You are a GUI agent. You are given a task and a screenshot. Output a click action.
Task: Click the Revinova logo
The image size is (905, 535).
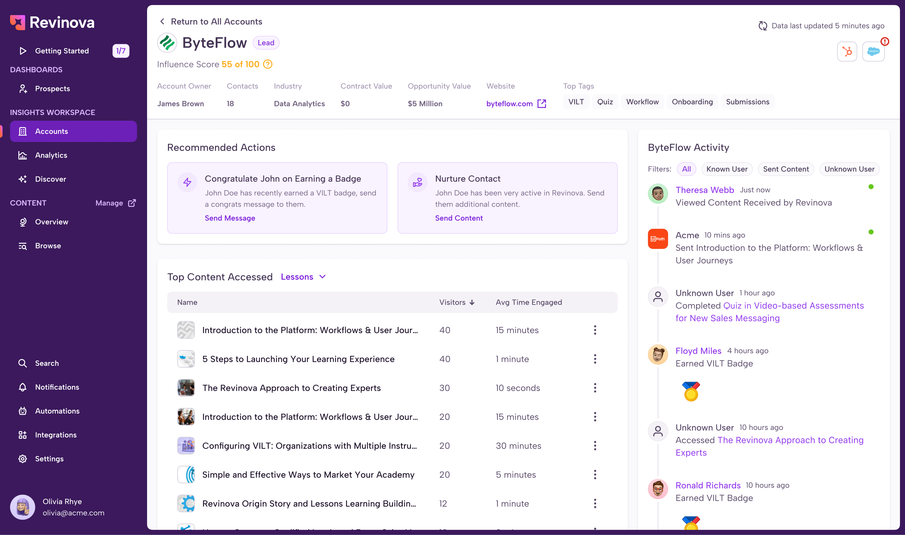[52, 22]
